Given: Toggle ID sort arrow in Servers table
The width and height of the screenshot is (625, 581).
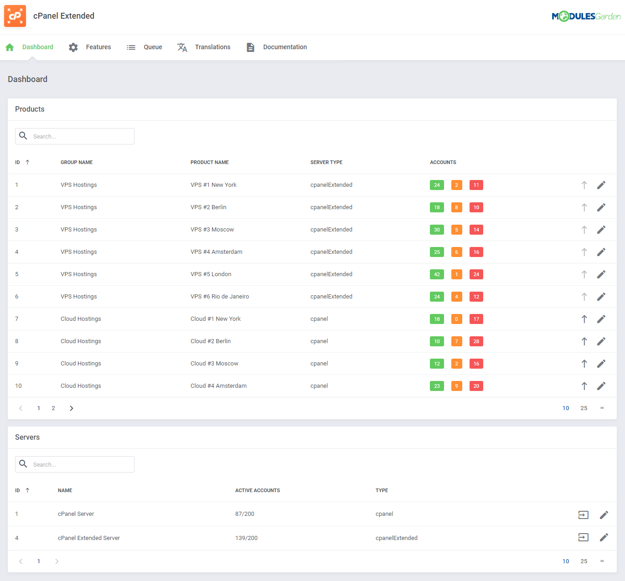Looking at the screenshot, I should pos(27,490).
